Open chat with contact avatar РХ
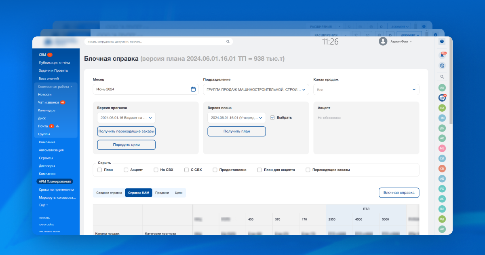 tap(442, 189)
